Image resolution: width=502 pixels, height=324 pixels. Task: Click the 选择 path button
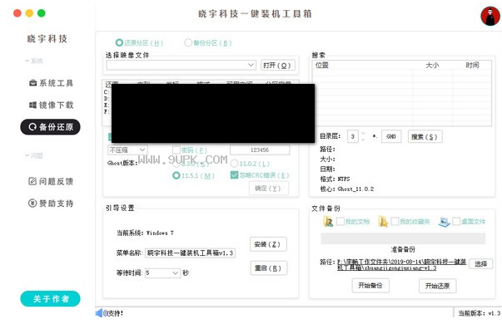point(480,264)
